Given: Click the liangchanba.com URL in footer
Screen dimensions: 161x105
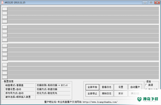Looking at the screenshot, I should click(x=100, y=102).
